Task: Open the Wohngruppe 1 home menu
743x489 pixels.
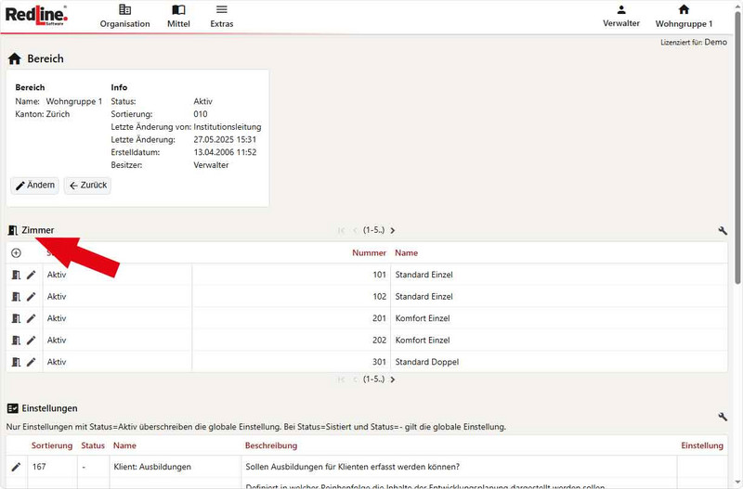Action: pos(684,16)
